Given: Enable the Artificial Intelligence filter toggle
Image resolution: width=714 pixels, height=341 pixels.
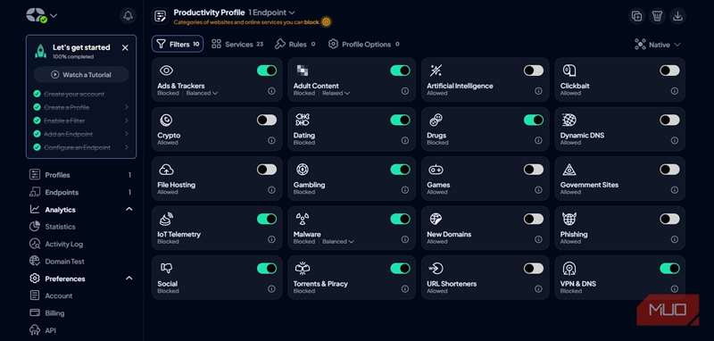Looking at the screenshot, I should pos(533,71).
